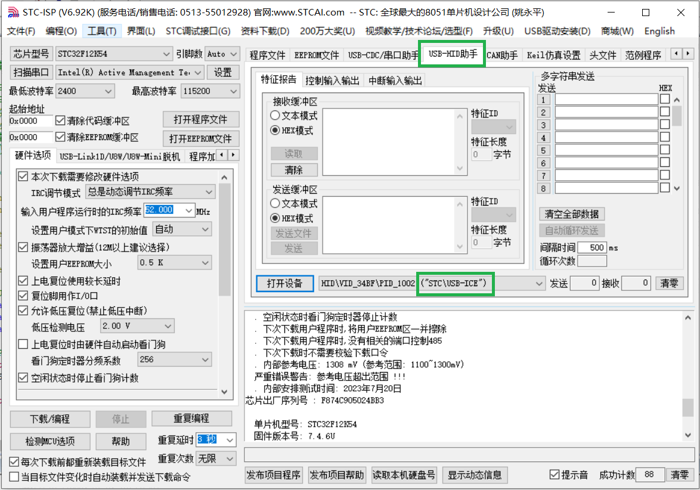The image size is (700, 490).
Task: Click left scroll arrow beside 硬件选项 tabs
Action: (222, 156)
